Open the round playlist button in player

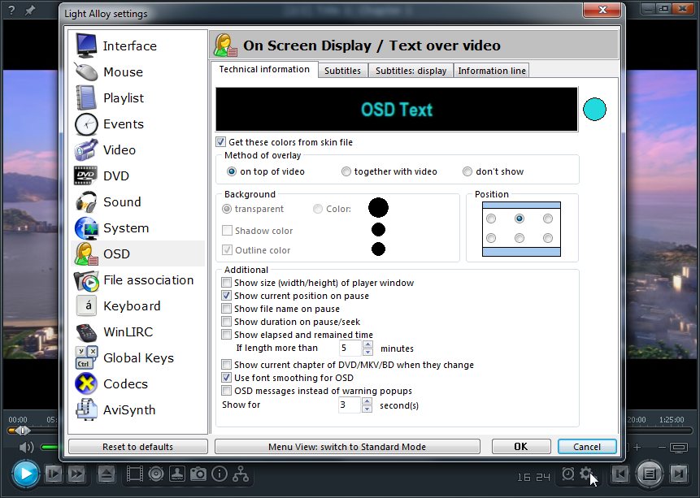pyautogui.click(x=650, y=474)
